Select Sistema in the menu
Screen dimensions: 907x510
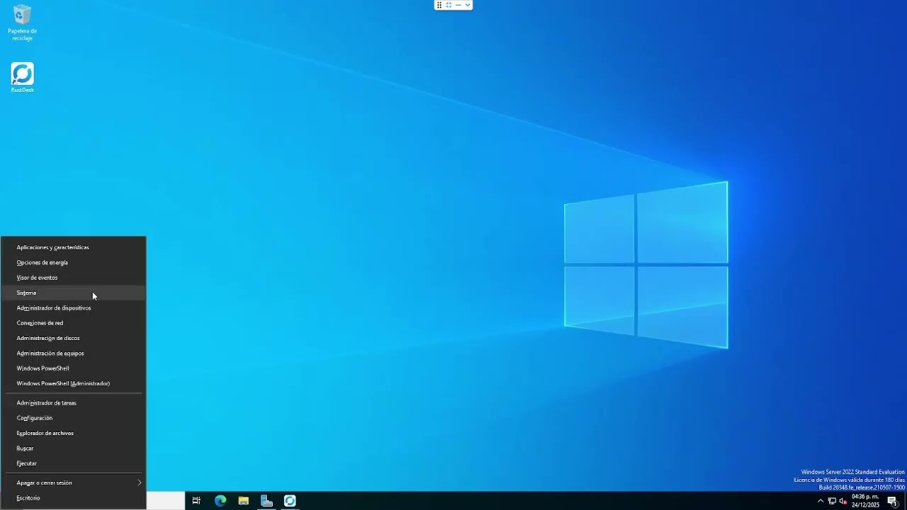74,293
